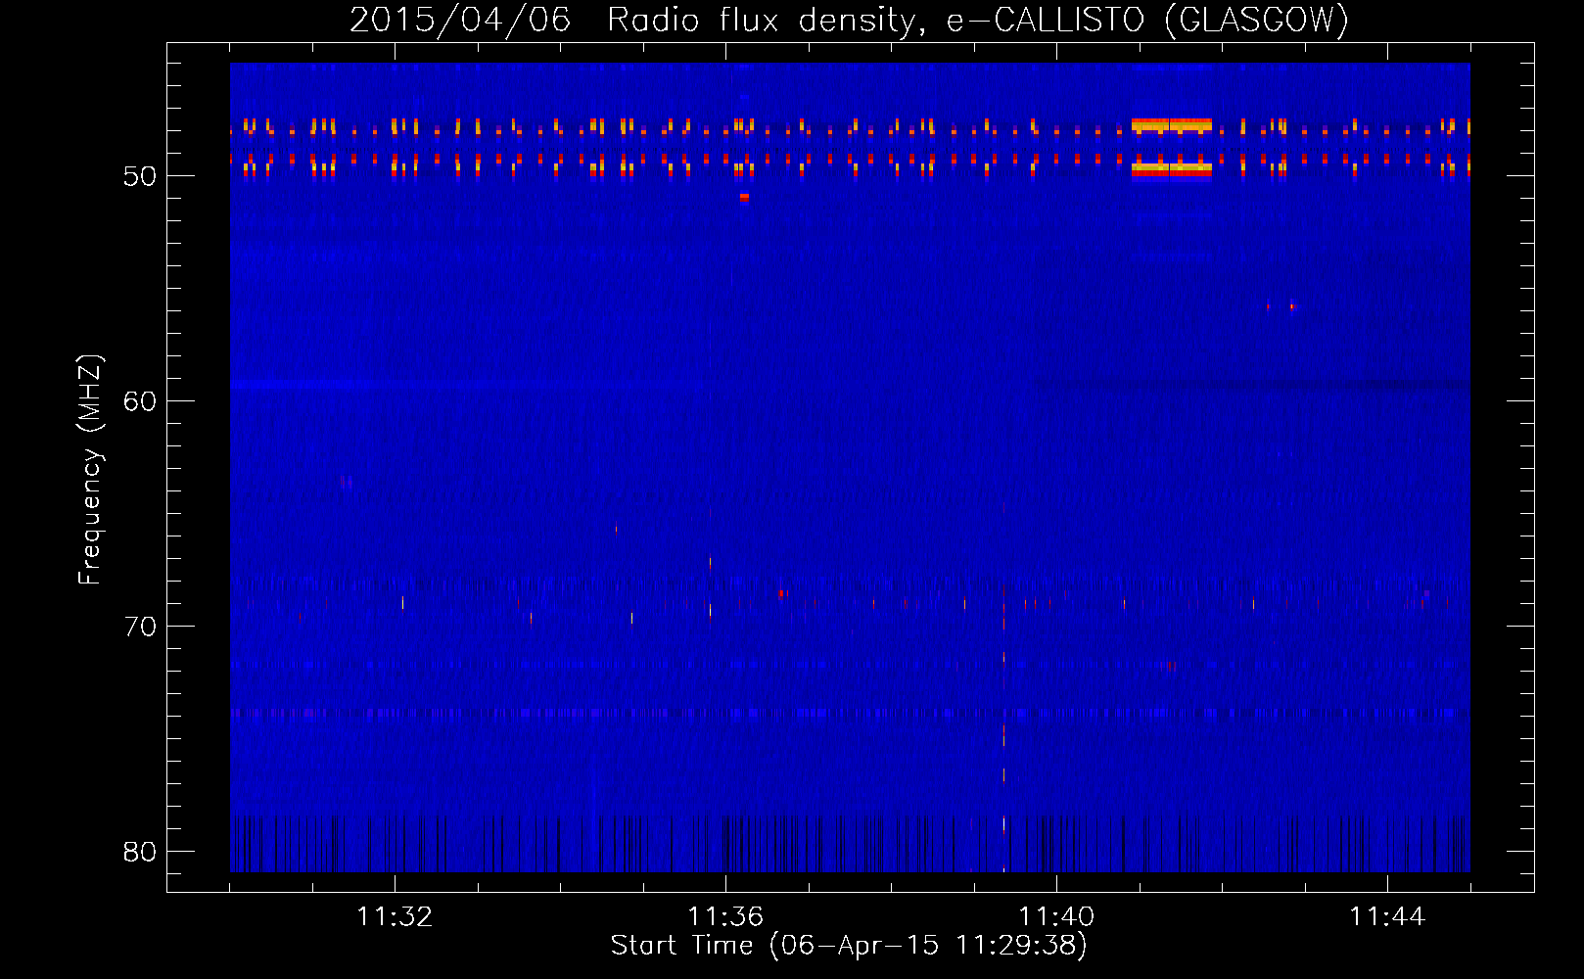Click the 'Frequency (MHZ)' axis label
1584x979 pixels.
click(x=89, y=470)
